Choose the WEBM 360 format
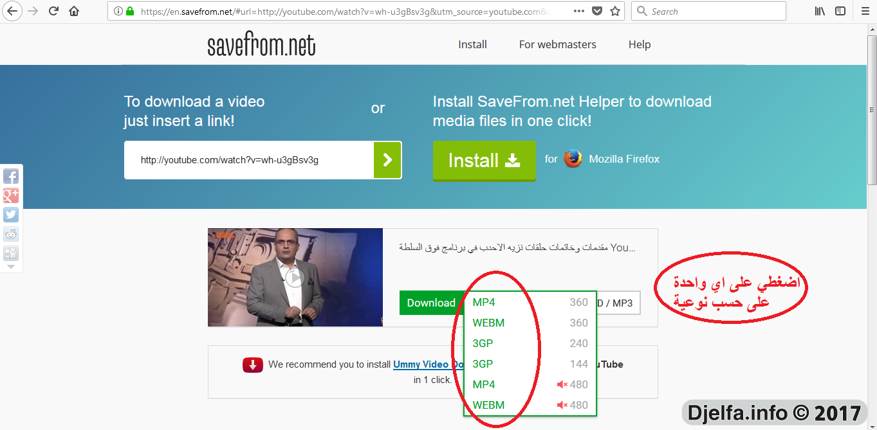 tap(530, 323)
